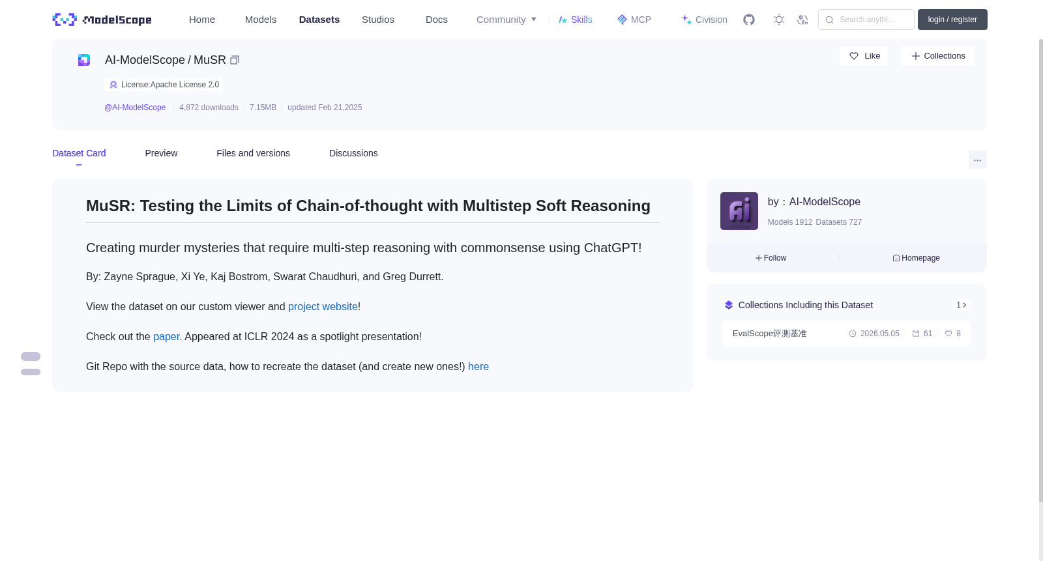The width and height of the screenshot is (1043, 561).
Task: Like the MuSR dataset
Action: (x=864, y=56)
